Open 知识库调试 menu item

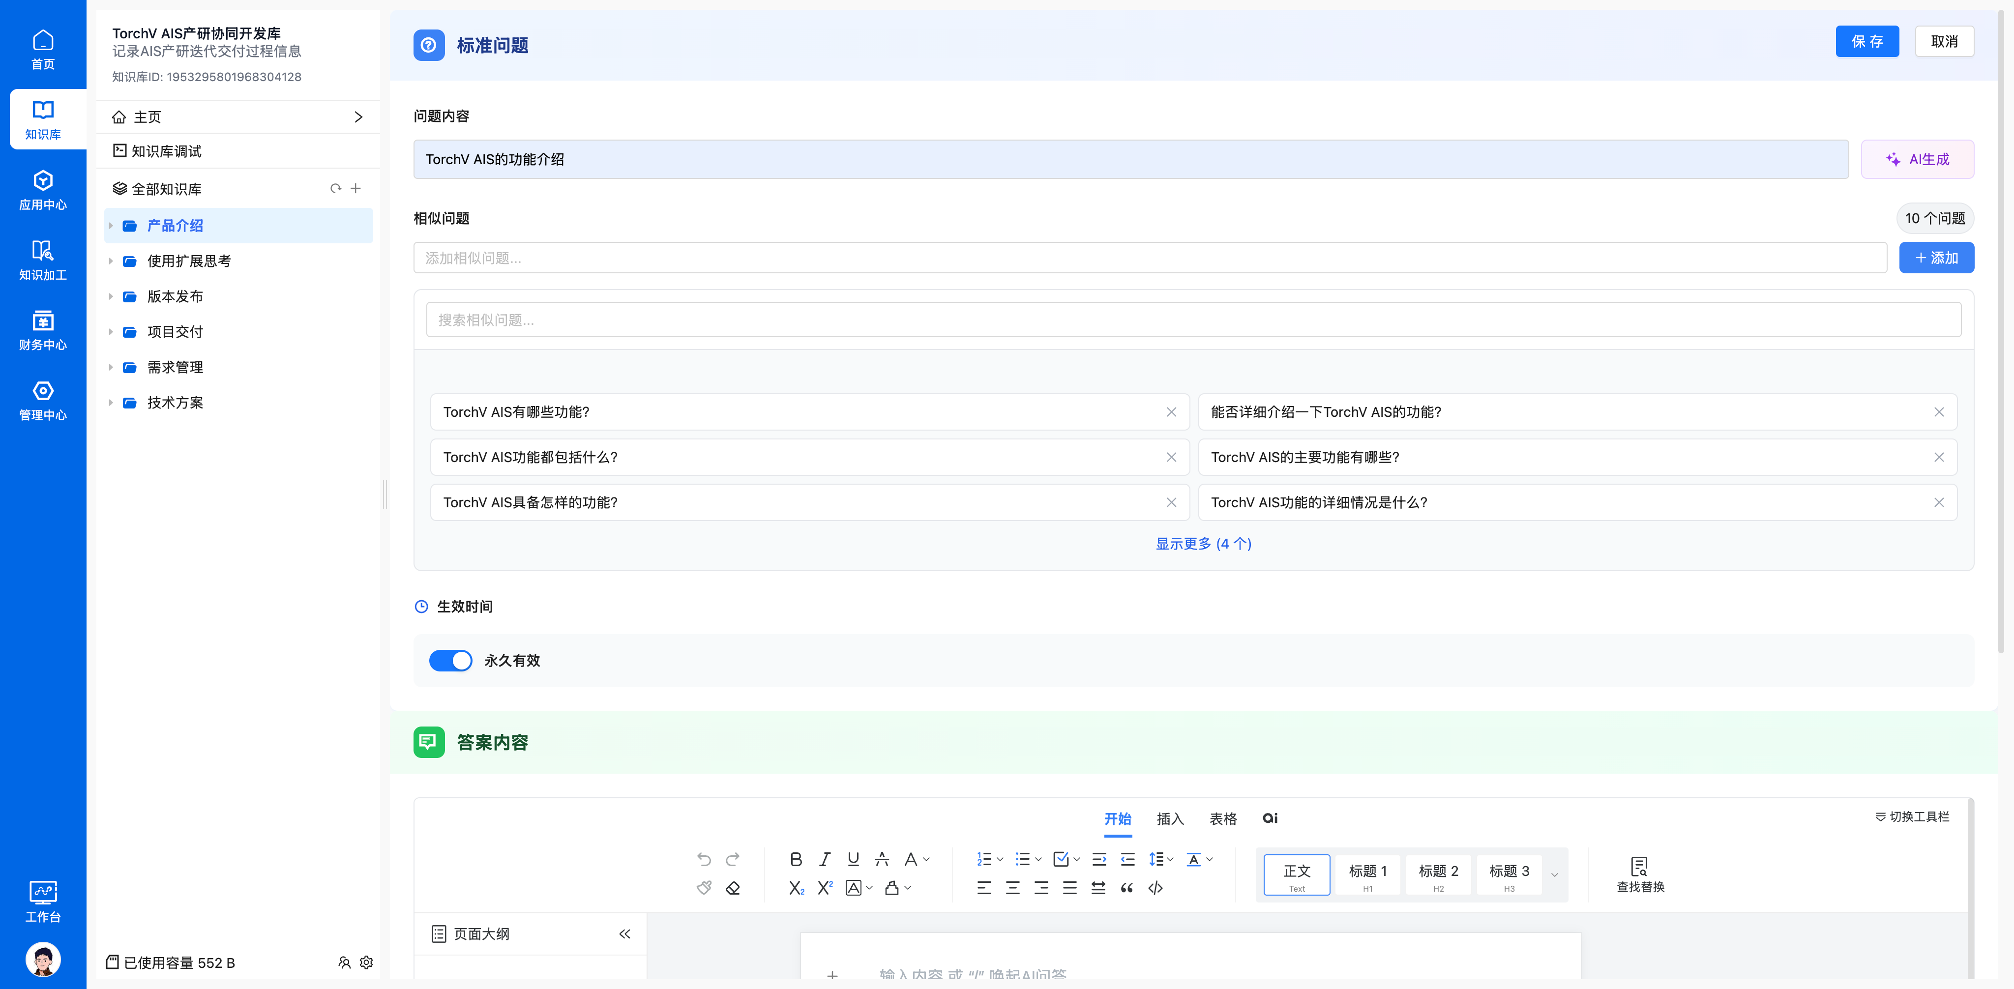237,151
